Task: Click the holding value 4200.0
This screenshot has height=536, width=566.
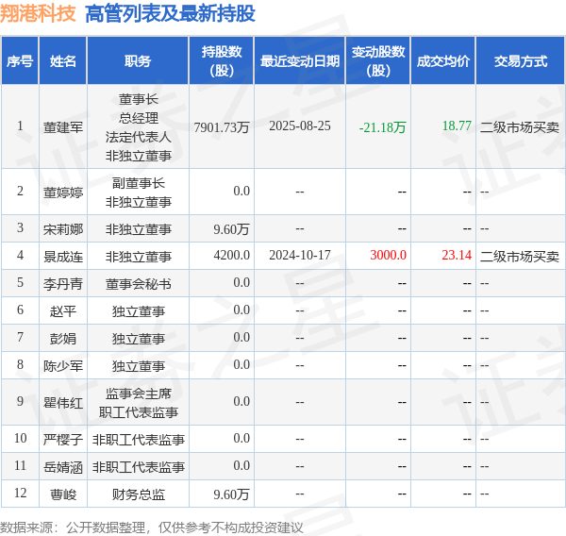Action: [x=232, y=256]
